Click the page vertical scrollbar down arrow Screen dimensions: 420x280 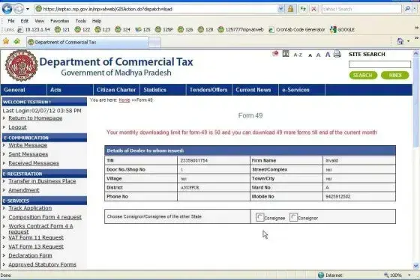pos(415,266)
